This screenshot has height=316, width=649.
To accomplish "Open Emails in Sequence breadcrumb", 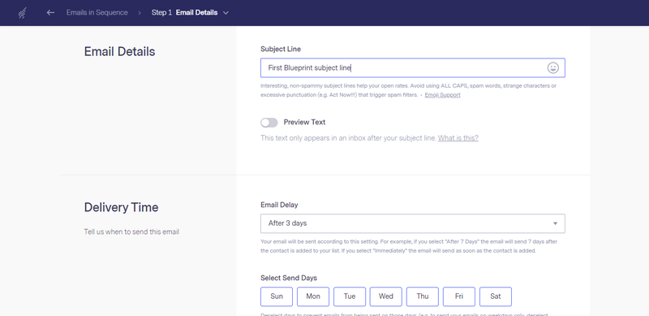I will pyautogui.click(x=97, y=12).
